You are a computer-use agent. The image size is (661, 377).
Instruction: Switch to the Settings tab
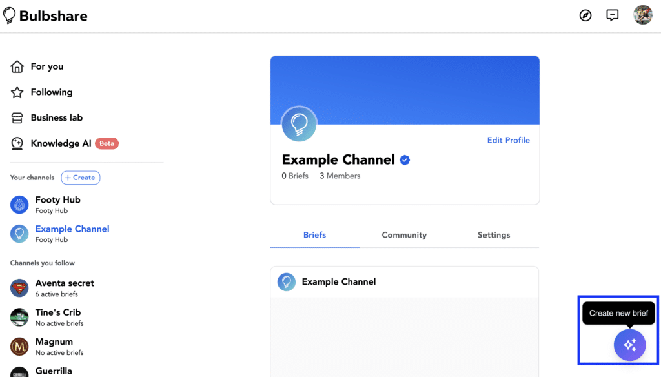point(494,236)
